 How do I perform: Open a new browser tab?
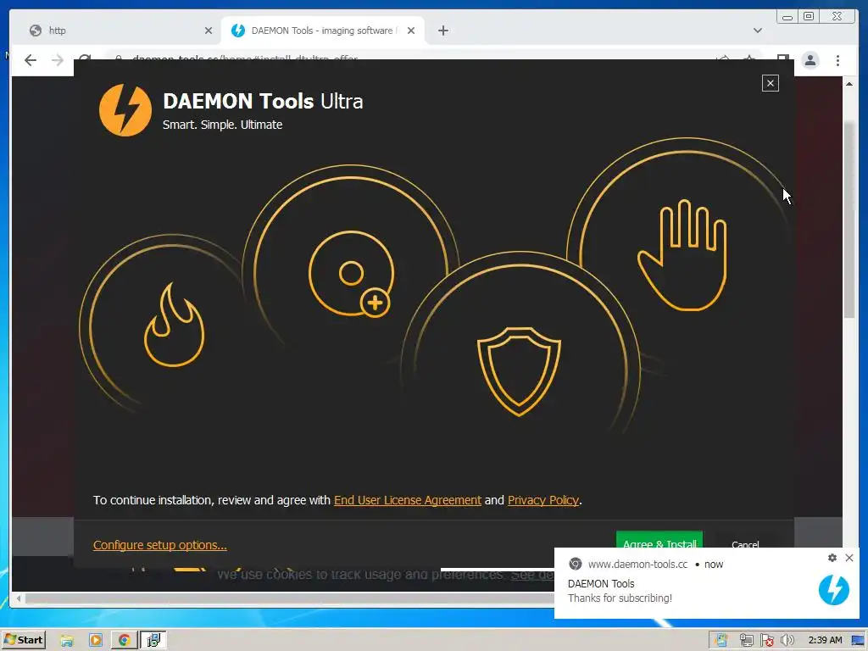pos(442,31)
